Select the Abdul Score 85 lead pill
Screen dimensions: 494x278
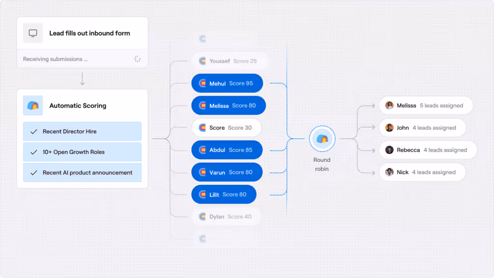tap(227, 150)
